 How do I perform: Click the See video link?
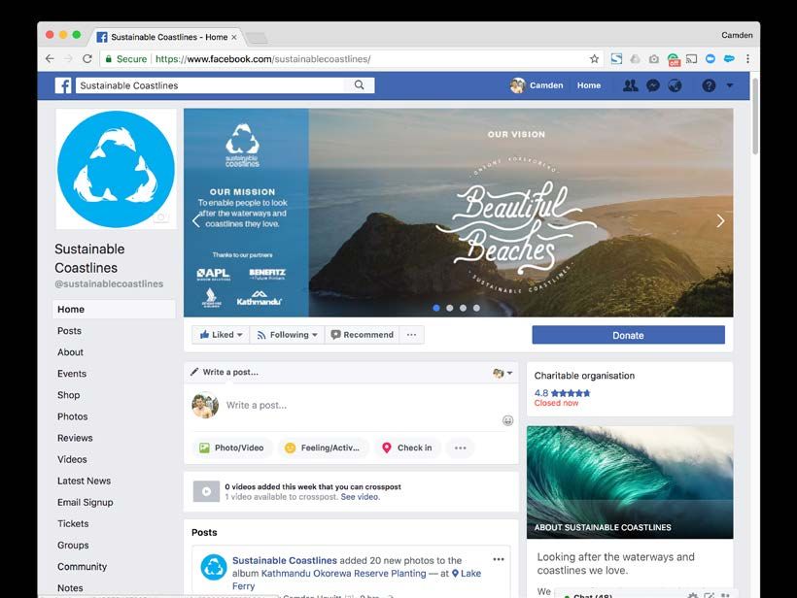(360, 497)
